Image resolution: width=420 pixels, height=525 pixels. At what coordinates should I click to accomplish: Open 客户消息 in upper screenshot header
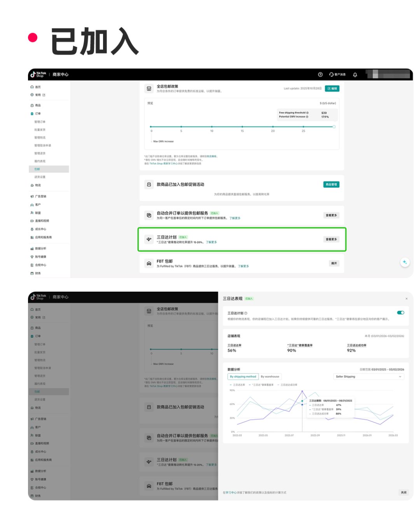[337, 74]
